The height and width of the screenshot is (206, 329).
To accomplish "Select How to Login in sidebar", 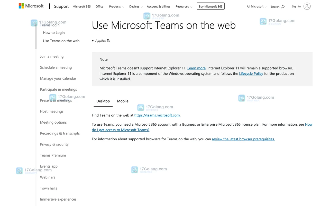I will [x=54, y=33].
